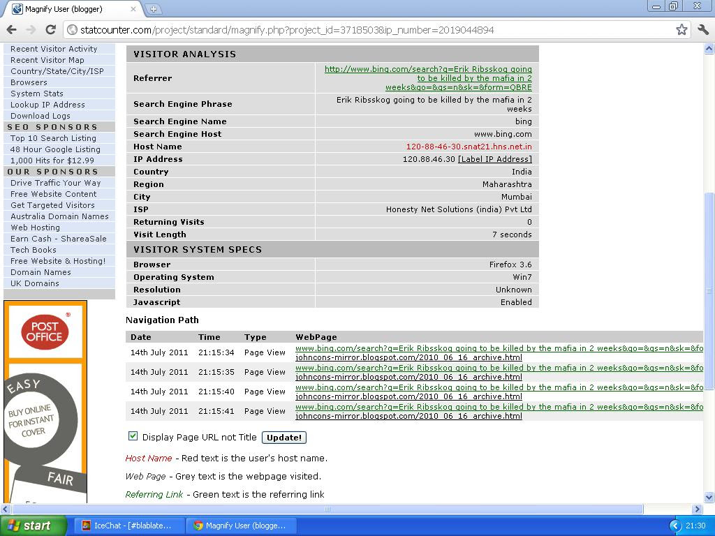This screenshot has height=536, width=715.
Task: Click the Free Website & Hosting! link
Action: 58,261
